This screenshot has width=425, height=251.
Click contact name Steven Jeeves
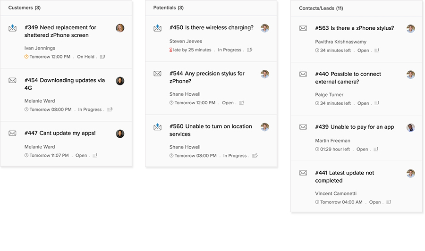[x=186, y=41]
